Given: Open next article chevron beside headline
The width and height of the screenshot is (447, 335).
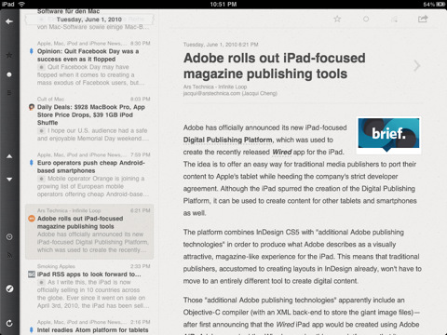Looking at the screenshot, I should pyautogui.click(x=417, y=65).
